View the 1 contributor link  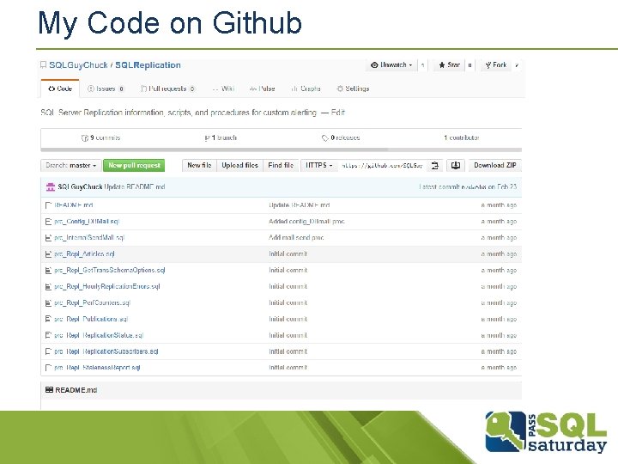tap(461, 137)
